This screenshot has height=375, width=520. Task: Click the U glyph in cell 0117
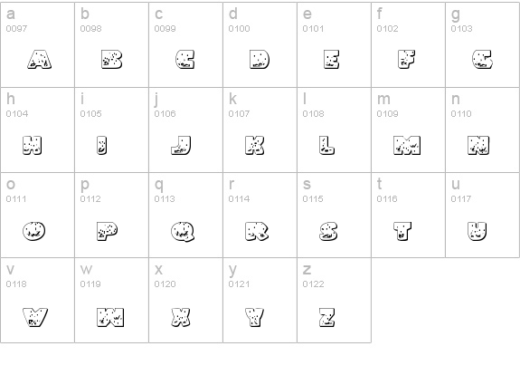(477, 231)
